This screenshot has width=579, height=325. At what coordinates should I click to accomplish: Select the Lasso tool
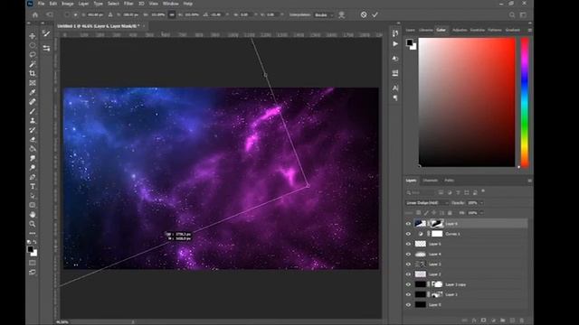[33, 54]
